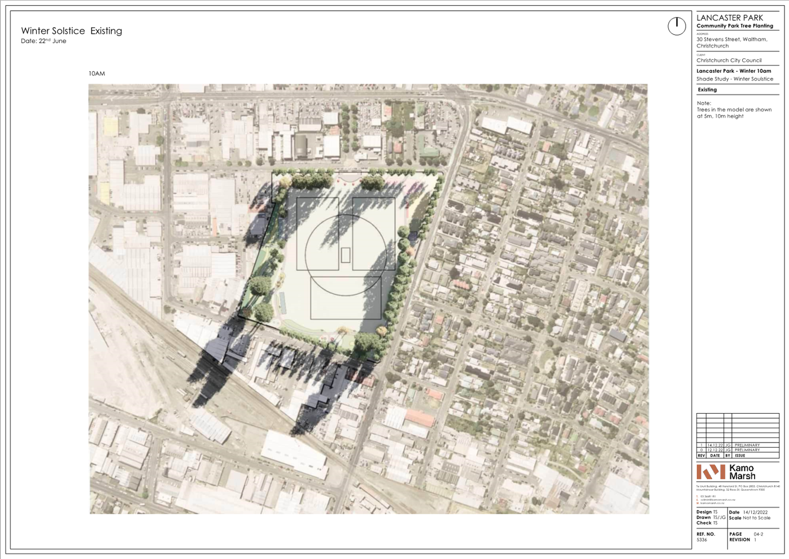
Task: Click the 'Kamo Marsh' company name text
Action: coord(742,472)
